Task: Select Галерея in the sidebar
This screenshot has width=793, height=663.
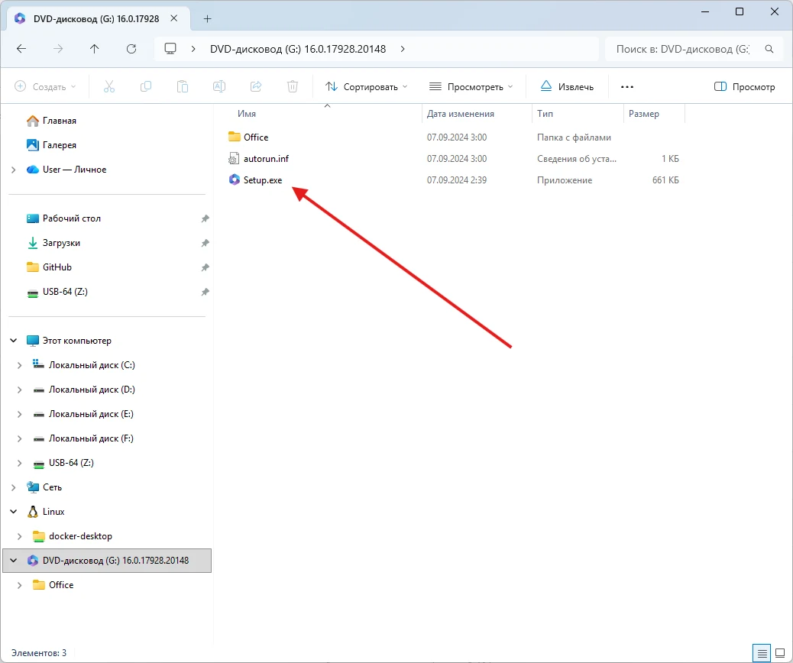Action: (x=59, y=145)
